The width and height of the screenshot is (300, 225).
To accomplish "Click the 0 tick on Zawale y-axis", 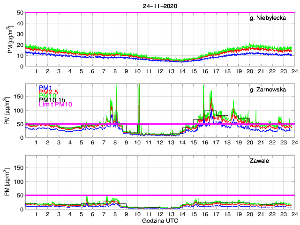I will pos(21,209).
